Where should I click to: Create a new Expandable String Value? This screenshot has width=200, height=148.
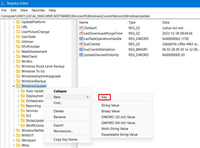click(x=122, y=135)
